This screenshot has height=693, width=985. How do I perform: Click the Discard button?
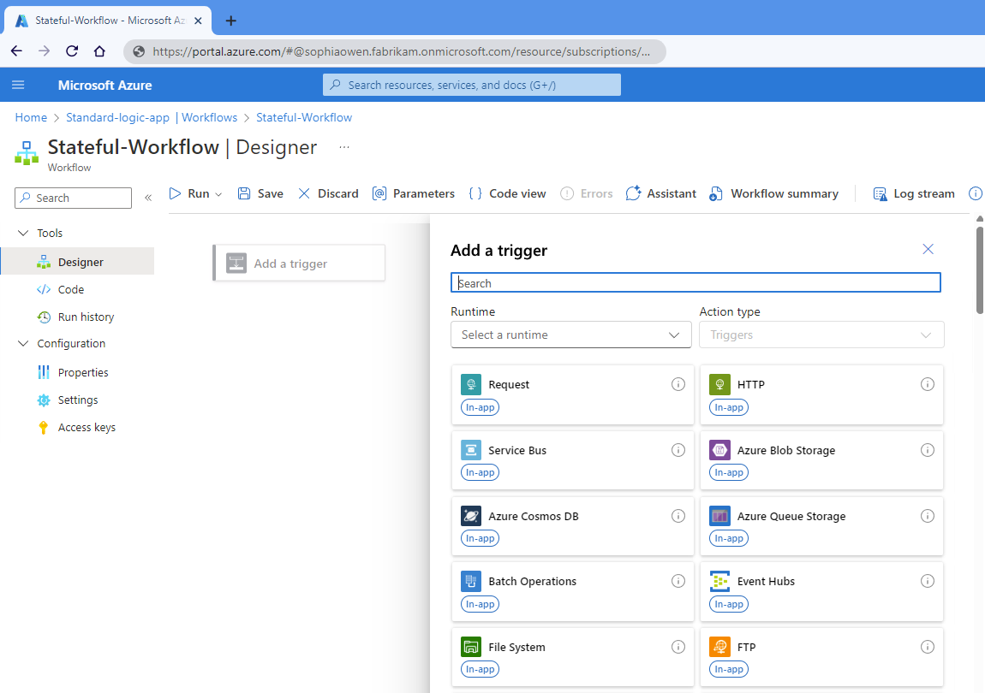pos(328,193)
